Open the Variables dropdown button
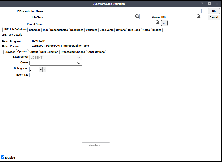222x162 pixels. (96, 145)
